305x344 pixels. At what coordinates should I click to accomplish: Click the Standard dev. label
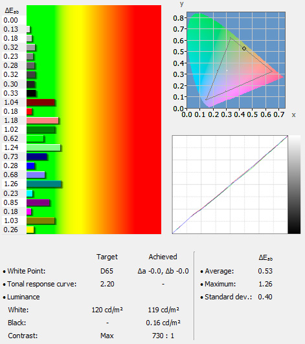(x=229, y=297)
